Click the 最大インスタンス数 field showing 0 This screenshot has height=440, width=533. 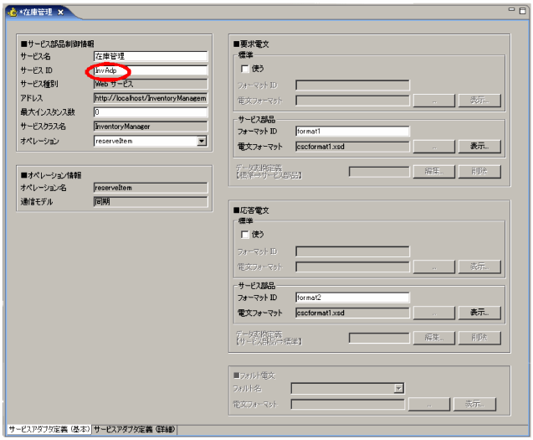click(x=151, y=112)
